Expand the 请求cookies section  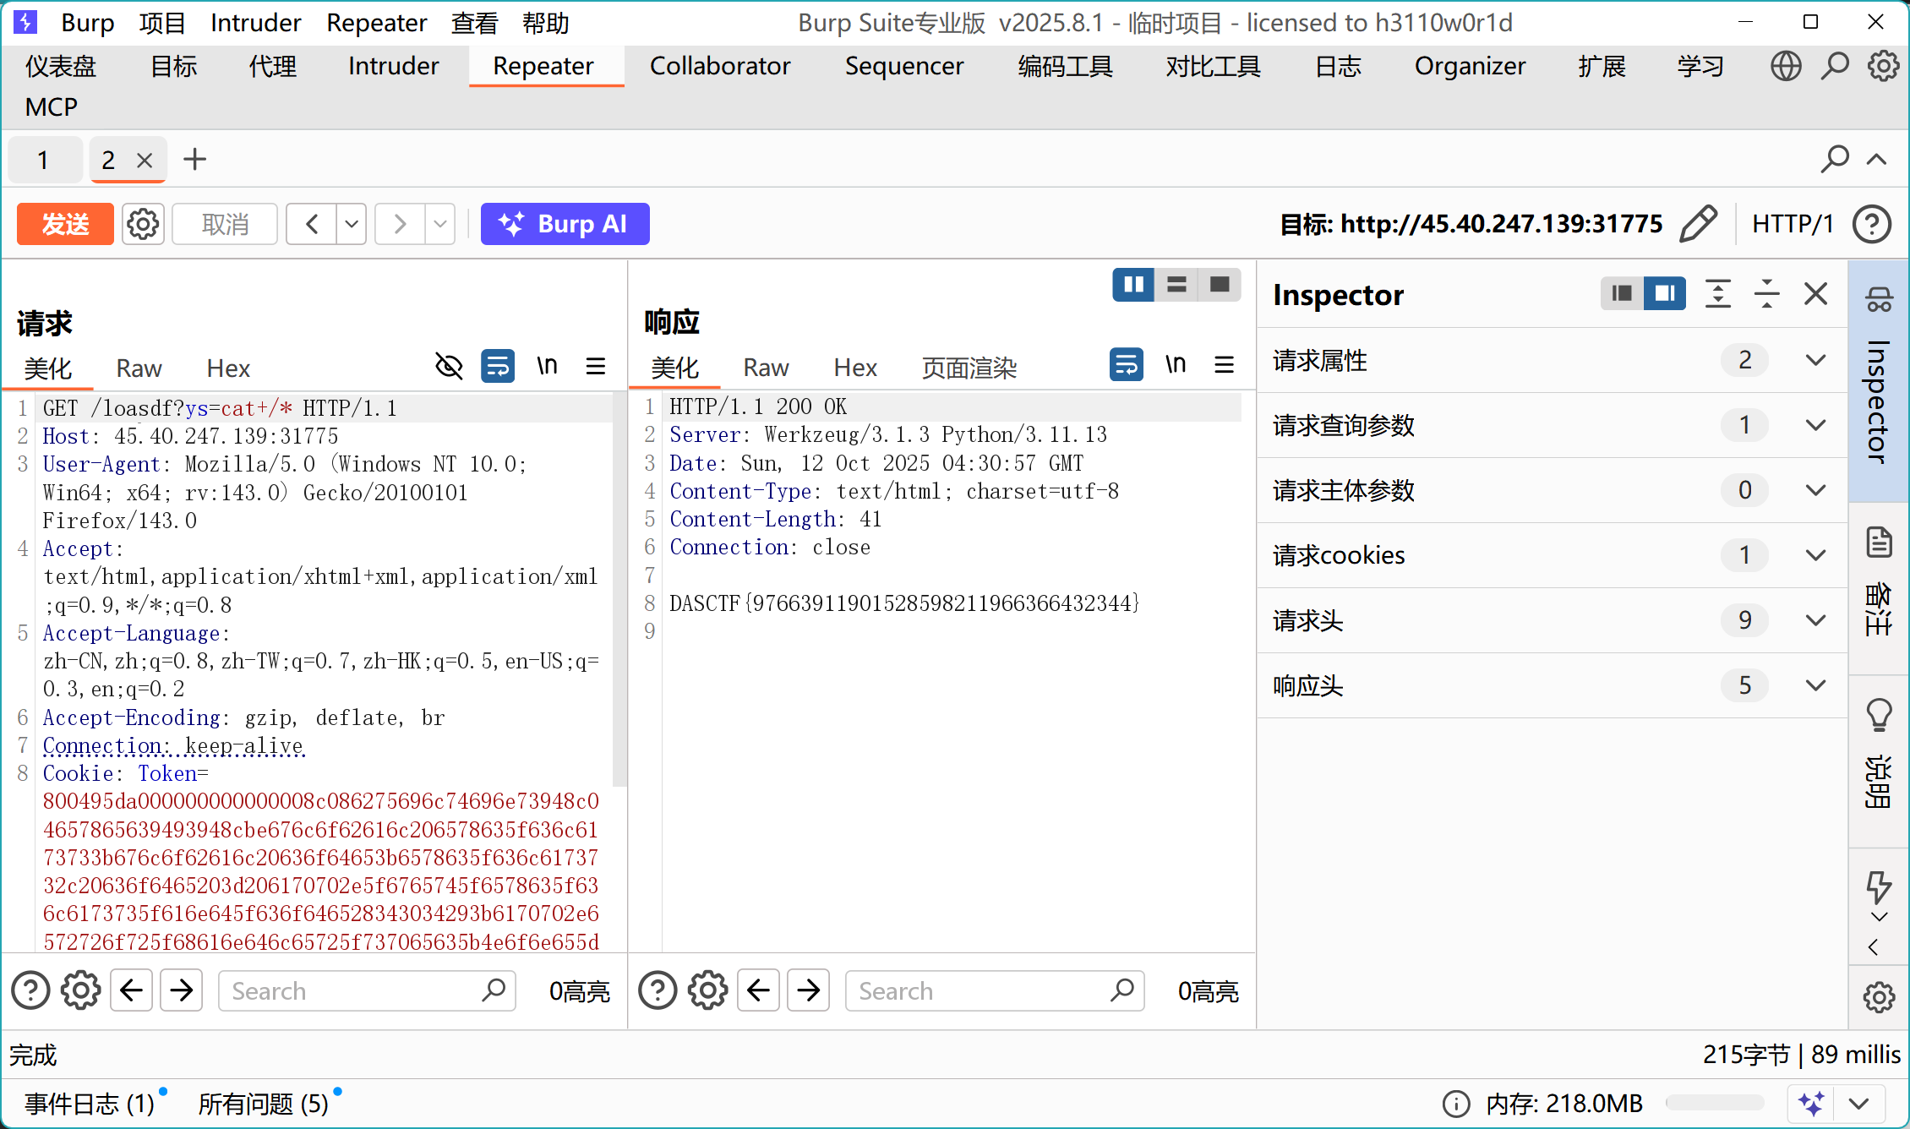pyautogui.click(x=1815, y=555)
